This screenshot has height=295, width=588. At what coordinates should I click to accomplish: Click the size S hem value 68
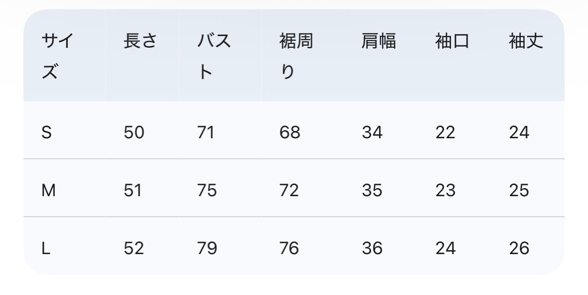(x=290, y=132)
